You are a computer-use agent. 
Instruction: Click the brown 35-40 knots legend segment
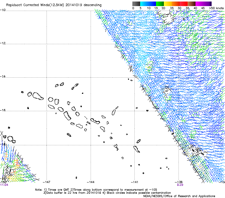click(x=192, y=4)
